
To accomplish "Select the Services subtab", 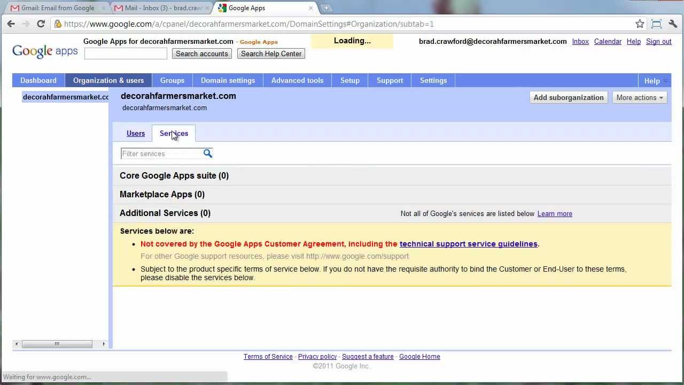I will [x=174, y=133].
